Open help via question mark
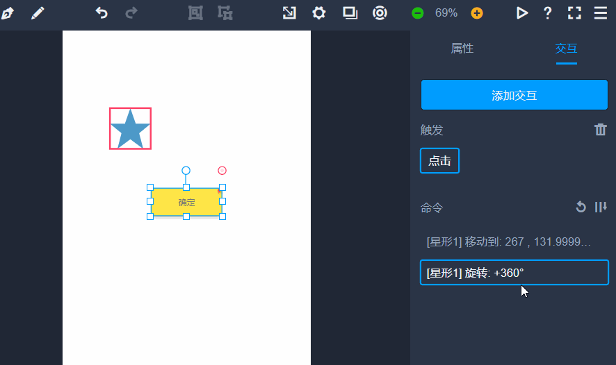Viewport: 616px width, 365px height. (548, 13)
